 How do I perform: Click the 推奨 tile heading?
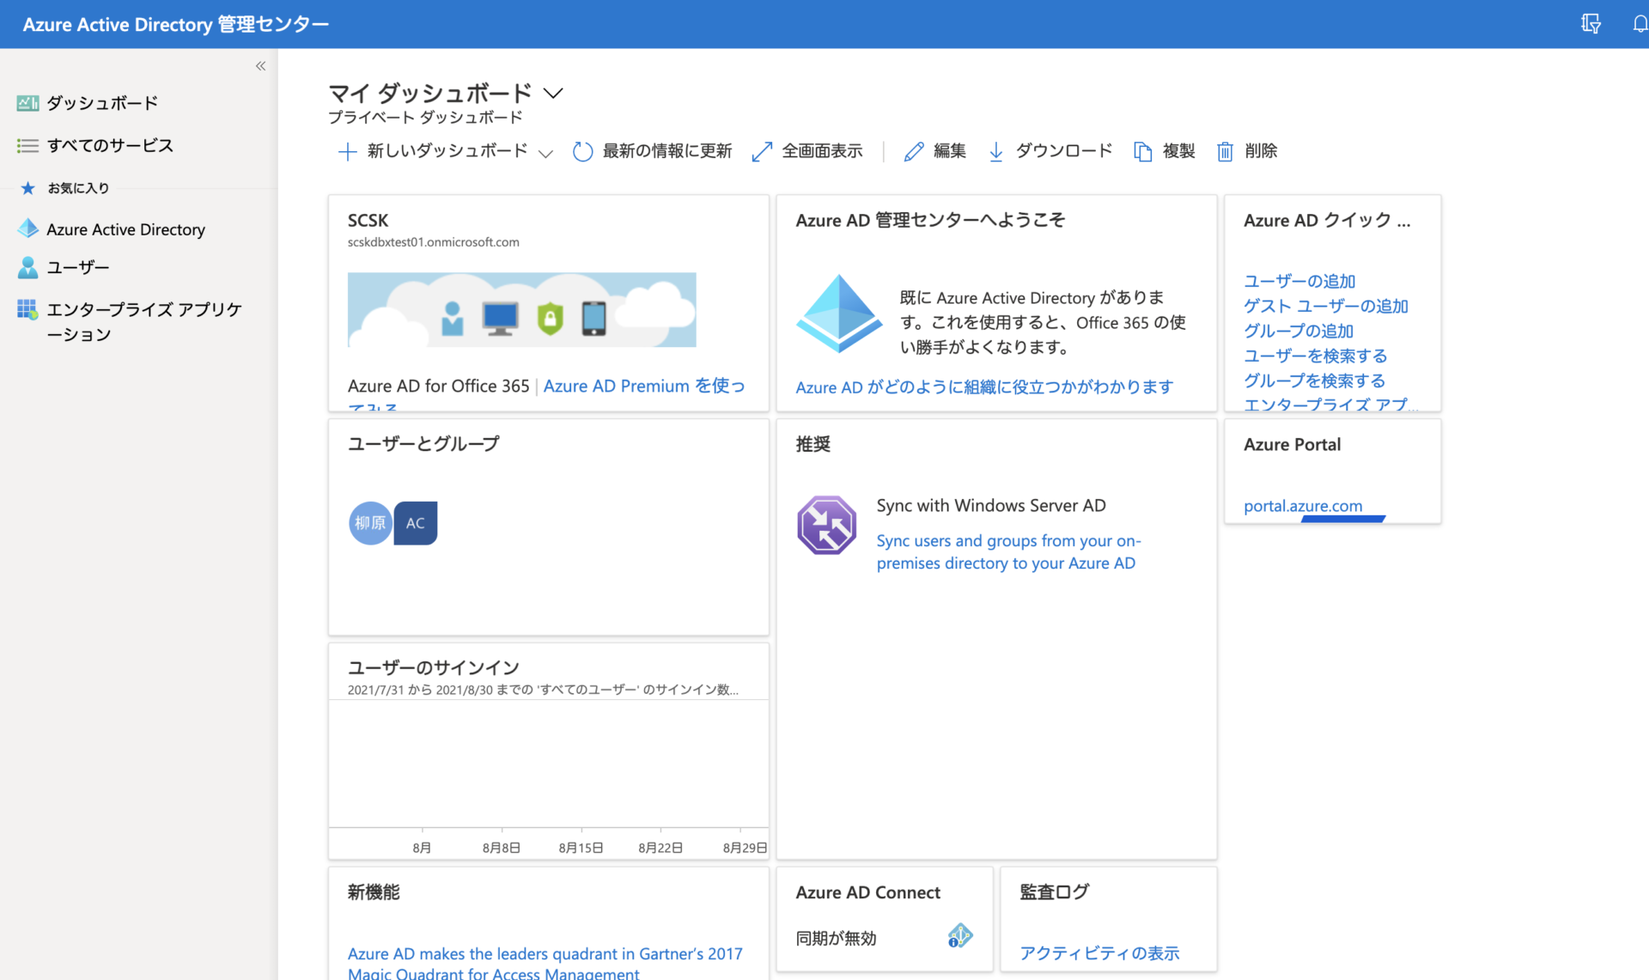click(x=812, y=444)
